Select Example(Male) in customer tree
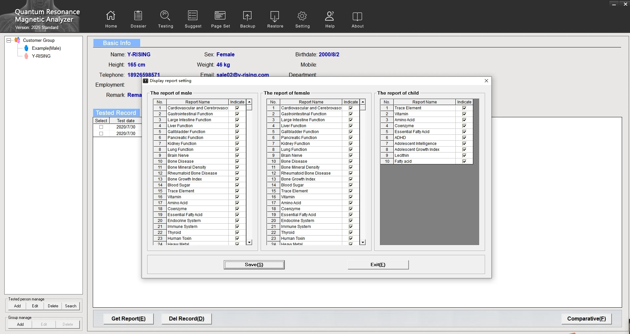This screenshot has height=334, width=630. click(46, 48)
